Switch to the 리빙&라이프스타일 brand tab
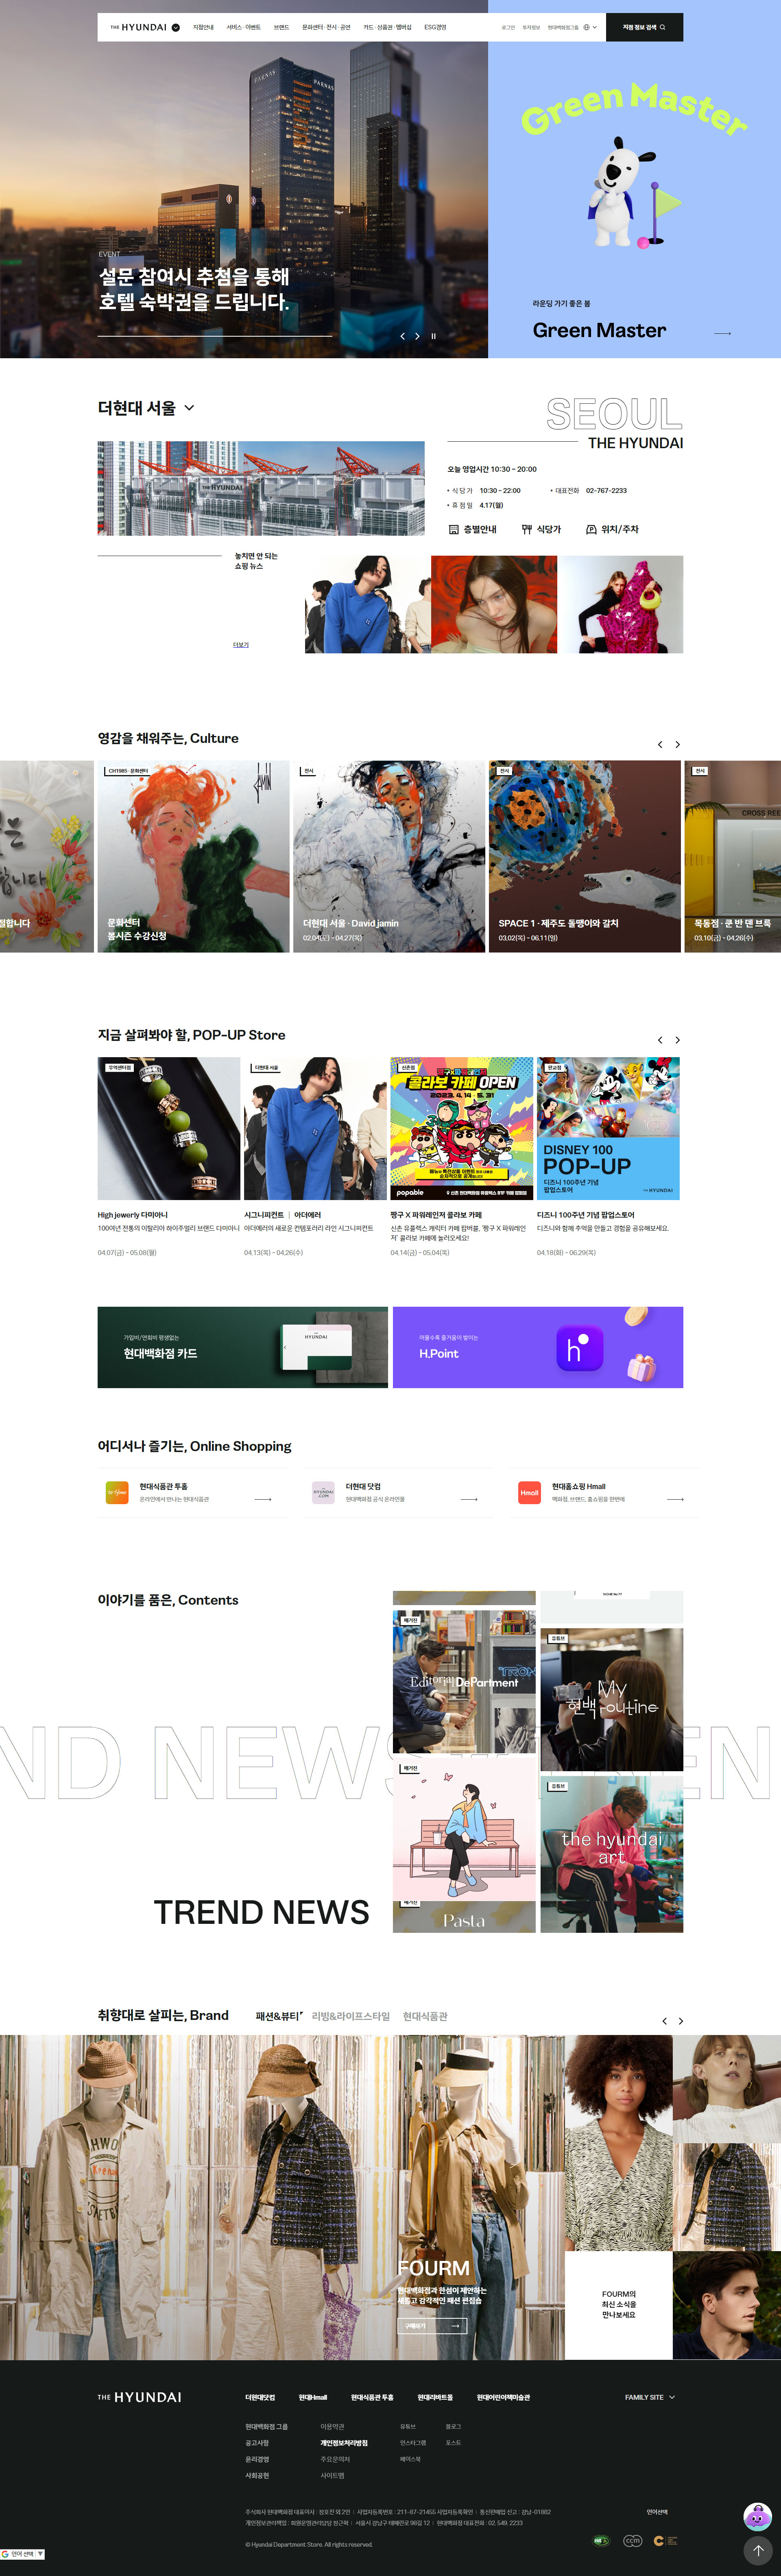781x2576 pixels. click(x=351, y=2016)
